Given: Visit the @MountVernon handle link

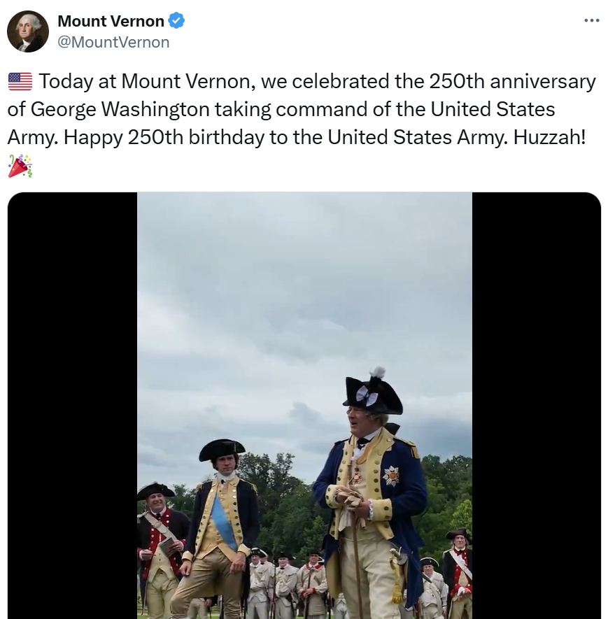Looking at the screenshot, I should (x=113, y=42).
